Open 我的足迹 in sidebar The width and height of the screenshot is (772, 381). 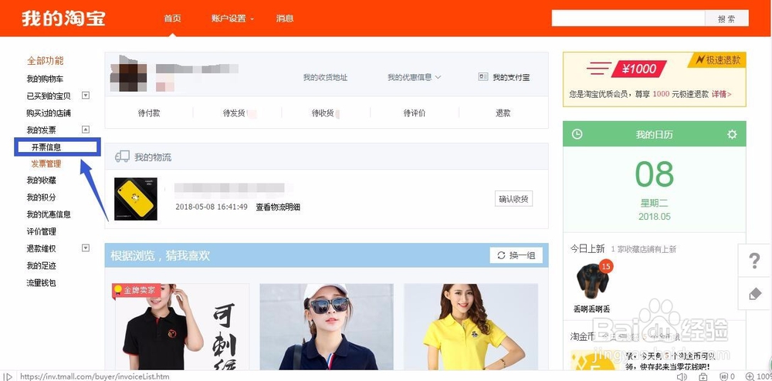42,266
